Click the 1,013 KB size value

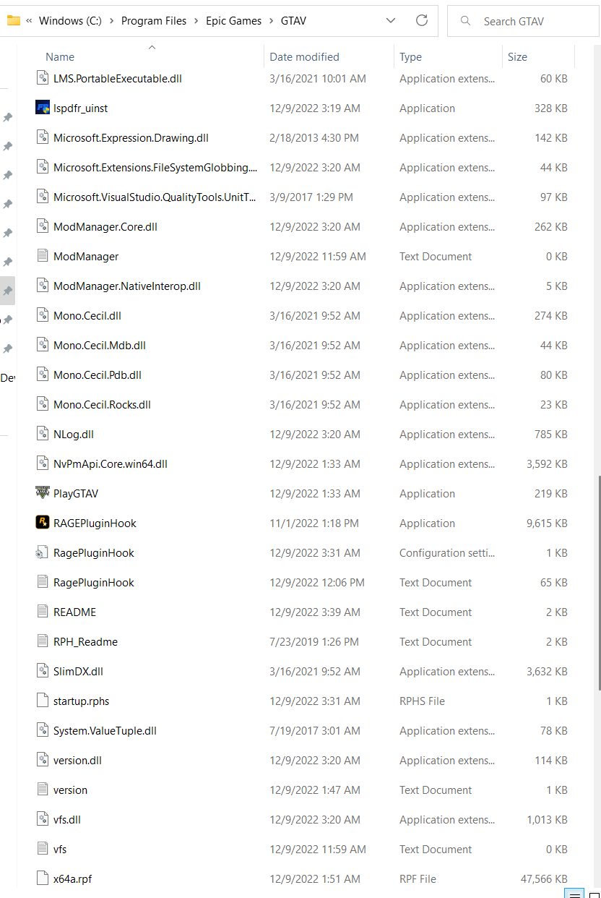pyautogui.click(x=547, y=819)
